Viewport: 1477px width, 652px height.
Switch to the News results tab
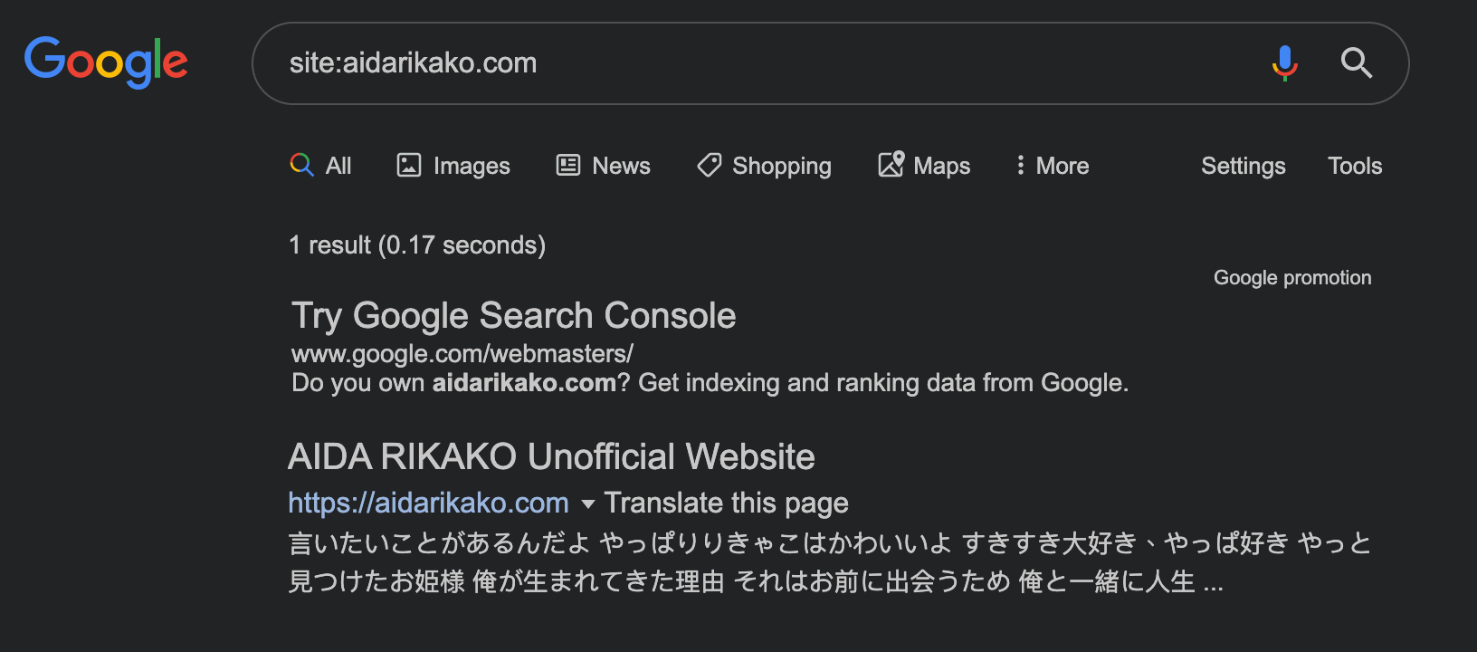click(621, 166)
